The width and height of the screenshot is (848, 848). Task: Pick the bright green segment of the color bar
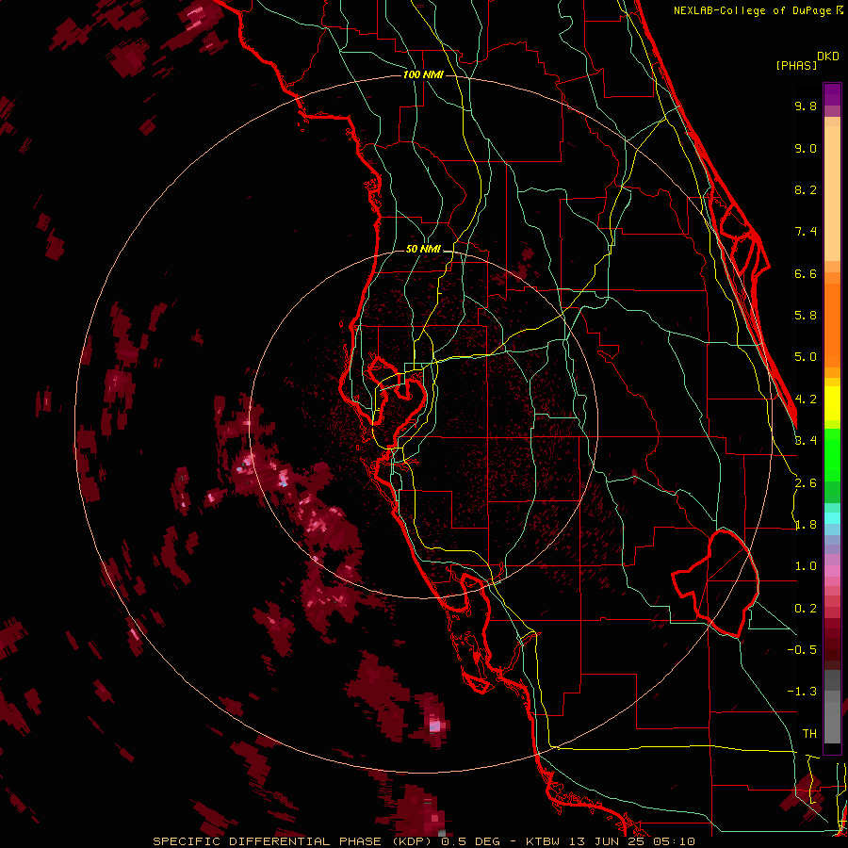832,455
